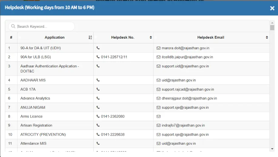Click the Helpdesk Email header label

pyautogui.click(x=210, y=37)
